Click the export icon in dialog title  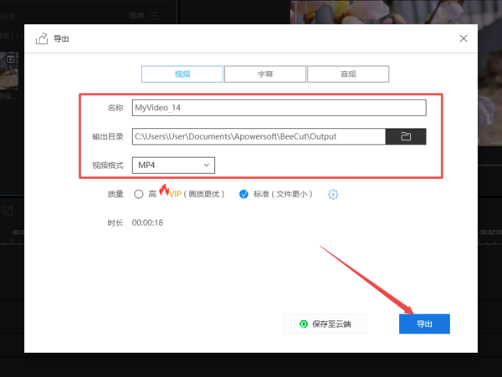(x=41, y=38)
